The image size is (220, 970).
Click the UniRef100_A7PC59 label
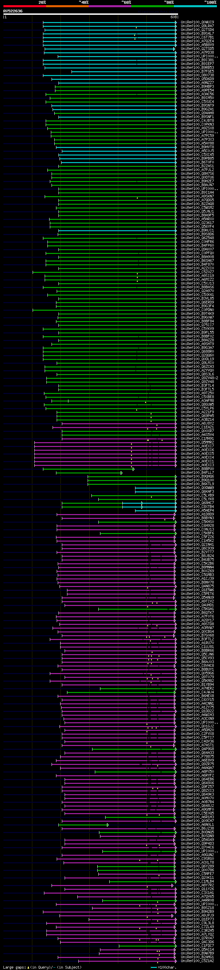coord(197,136)
